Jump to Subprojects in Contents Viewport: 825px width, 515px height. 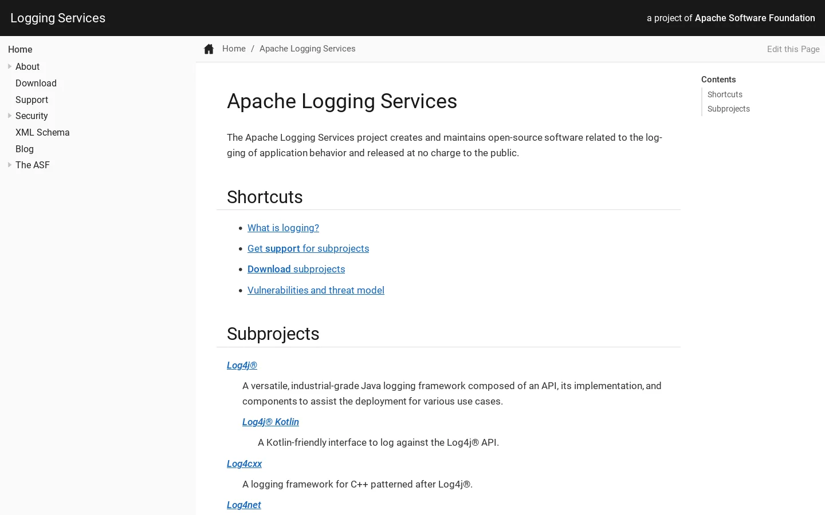[728, 109]
